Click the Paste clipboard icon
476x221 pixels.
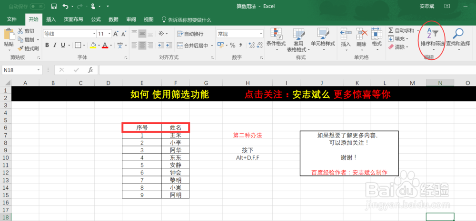(9, 34)
